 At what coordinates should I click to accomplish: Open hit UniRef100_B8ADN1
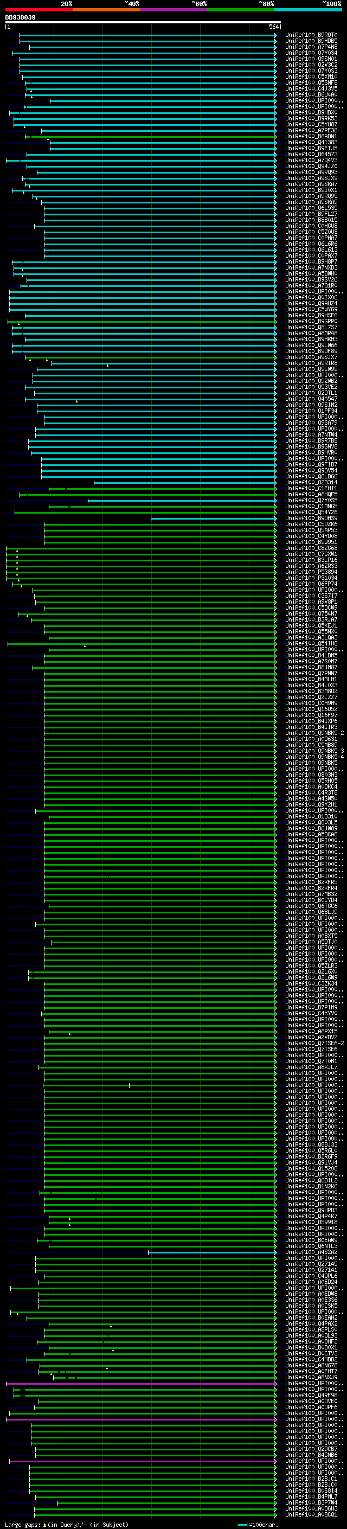(x=311, y=137)
